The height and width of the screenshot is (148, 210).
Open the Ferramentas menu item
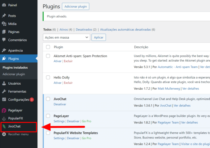click(19, 92)
